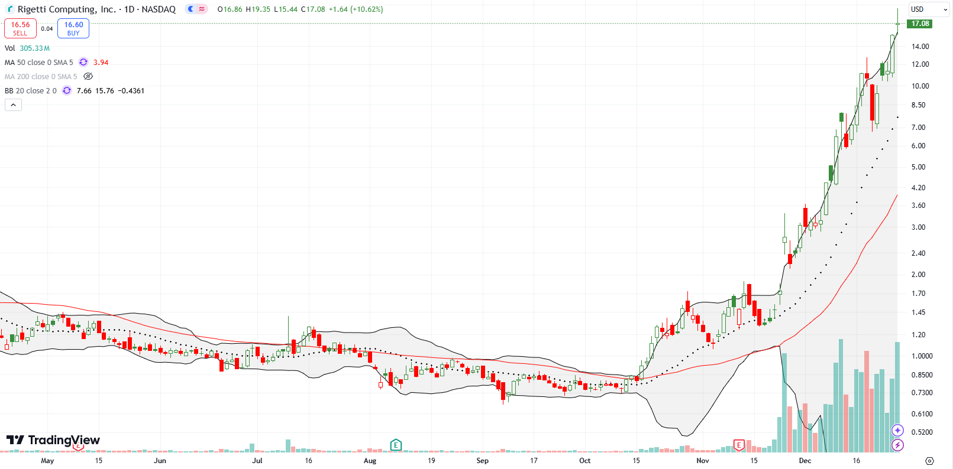
Task: Select the MA 200 close 0 SMA 5 legend
Action: tap(41, 76)
